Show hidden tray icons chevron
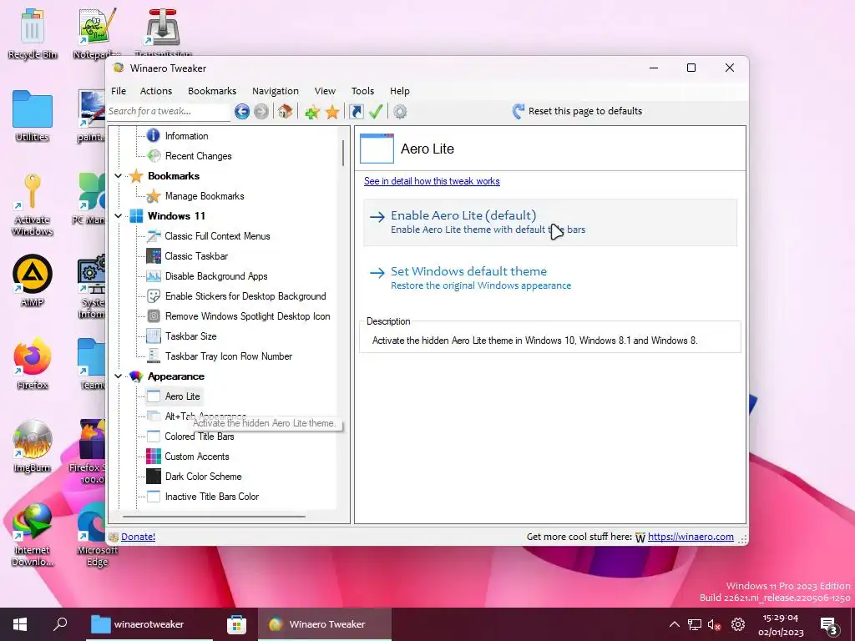The height and width of the screenshot is (641, 855). [x=675, y=624]
